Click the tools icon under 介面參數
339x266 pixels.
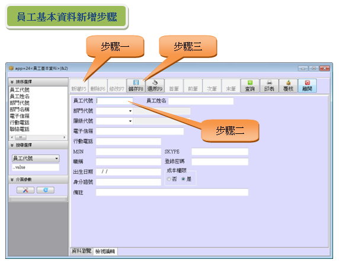[25, 190]
